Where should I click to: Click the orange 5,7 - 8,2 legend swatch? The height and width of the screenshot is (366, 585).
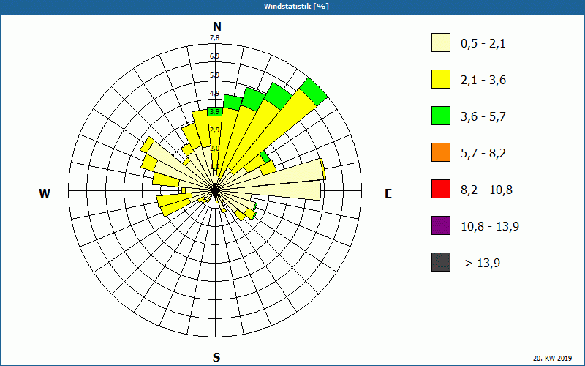point(441,152)
